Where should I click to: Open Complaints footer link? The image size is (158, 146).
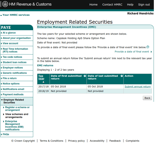132,141
